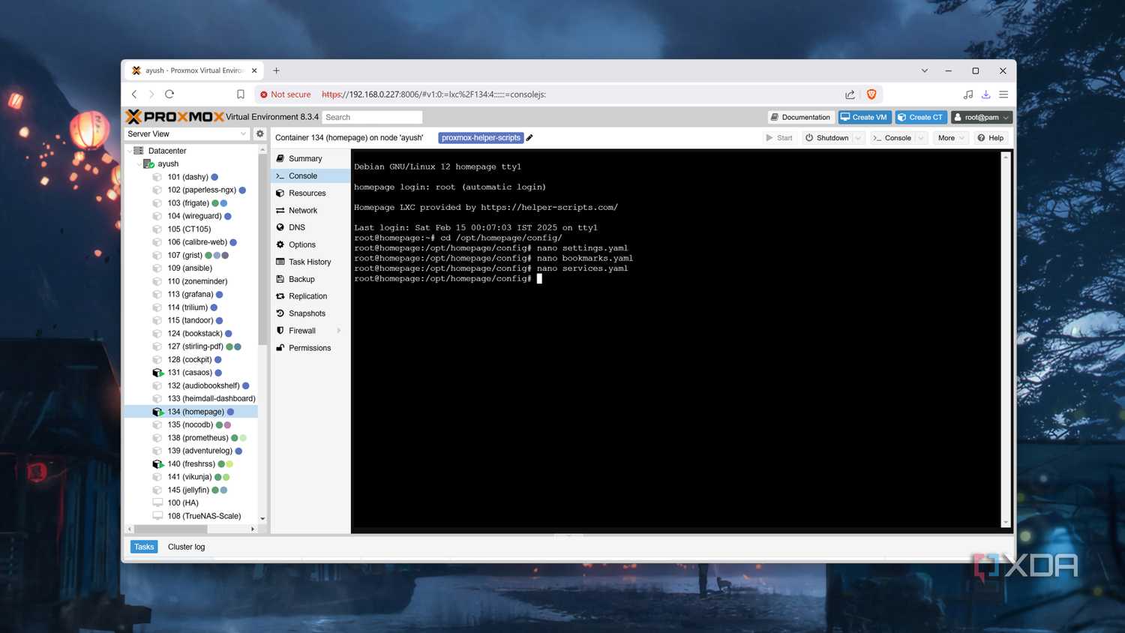Open a new browser tab
The image size is (1125, 633).
click(x=276, y=70)
